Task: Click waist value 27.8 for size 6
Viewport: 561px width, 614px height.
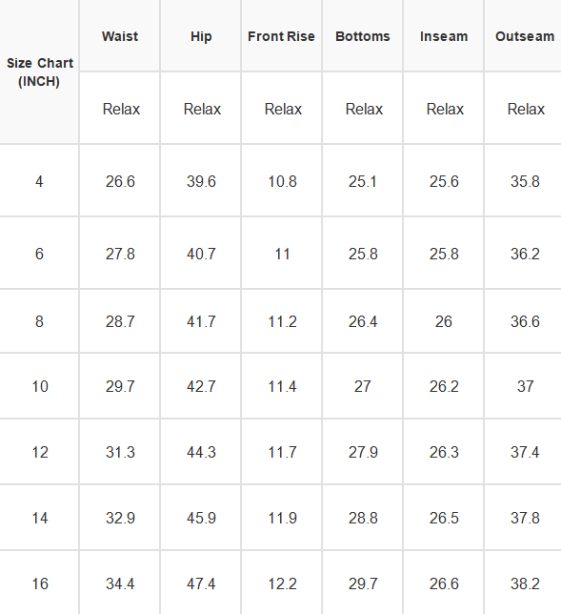Action: (120, 254)
